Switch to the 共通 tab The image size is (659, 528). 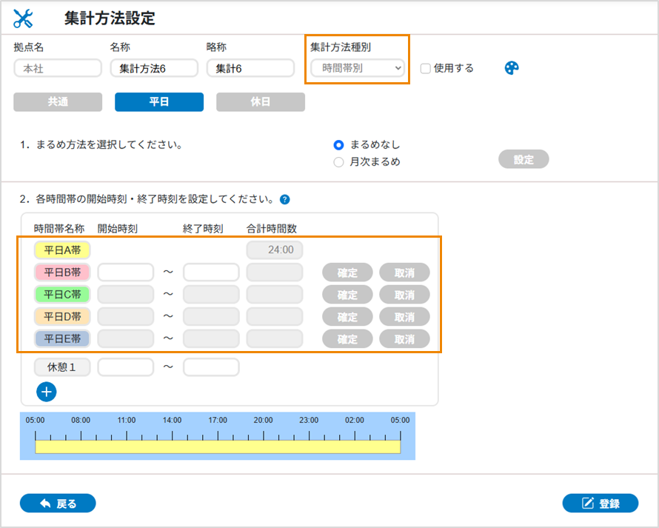57,102
